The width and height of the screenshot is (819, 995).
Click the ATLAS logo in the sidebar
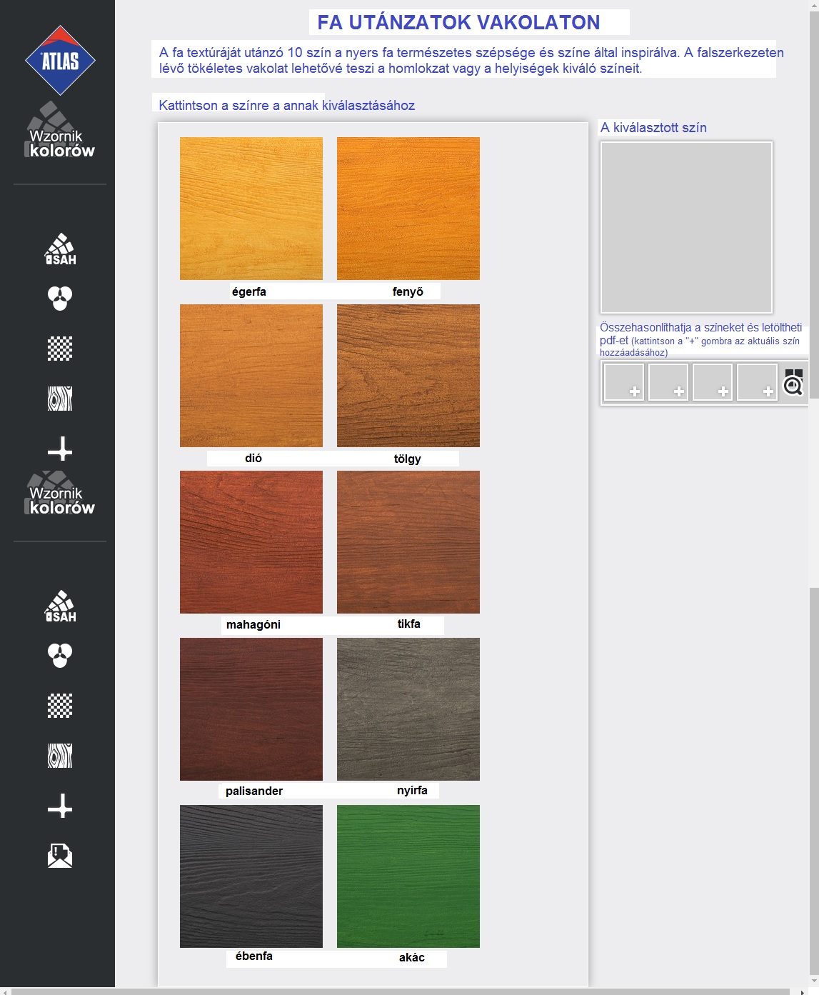pos(60,61)
